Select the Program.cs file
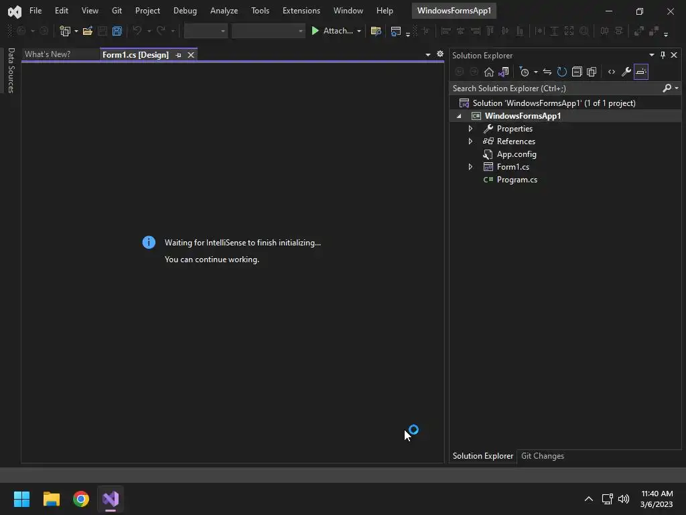 tap(517, 180)
